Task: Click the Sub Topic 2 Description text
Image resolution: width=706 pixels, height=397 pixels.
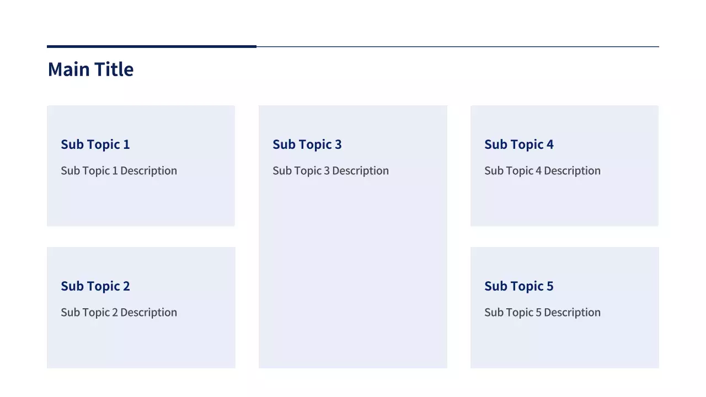Action: point(119,313)
